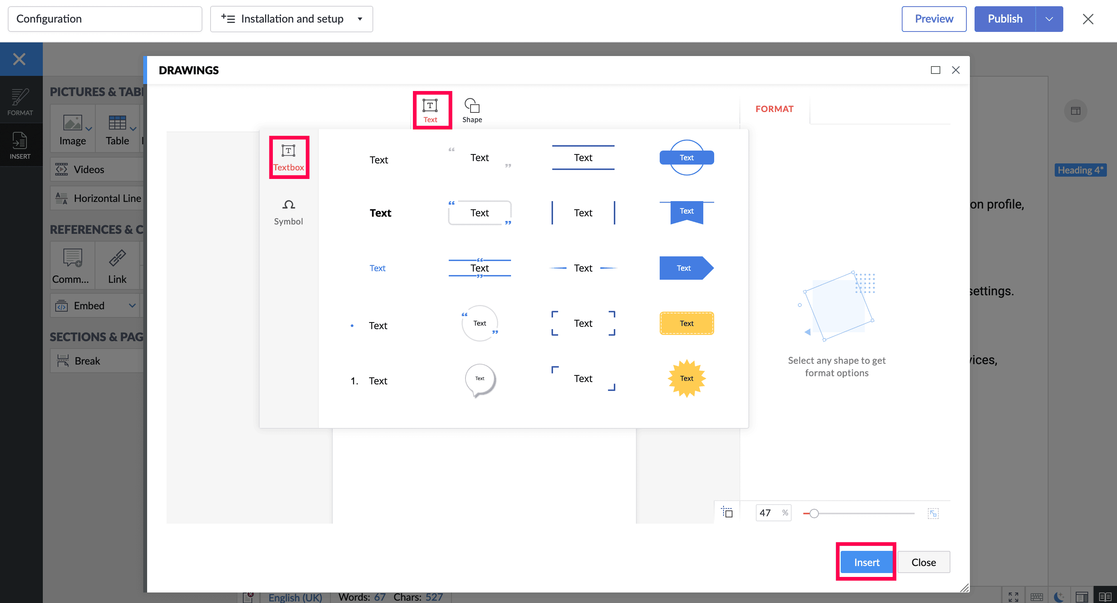
Task: Toggle night mode moon icon in status bar
Action: [x=1059, y=596]
